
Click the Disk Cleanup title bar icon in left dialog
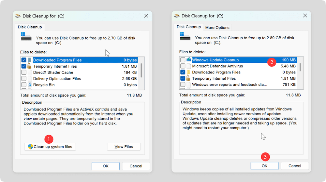click(18, 16)
